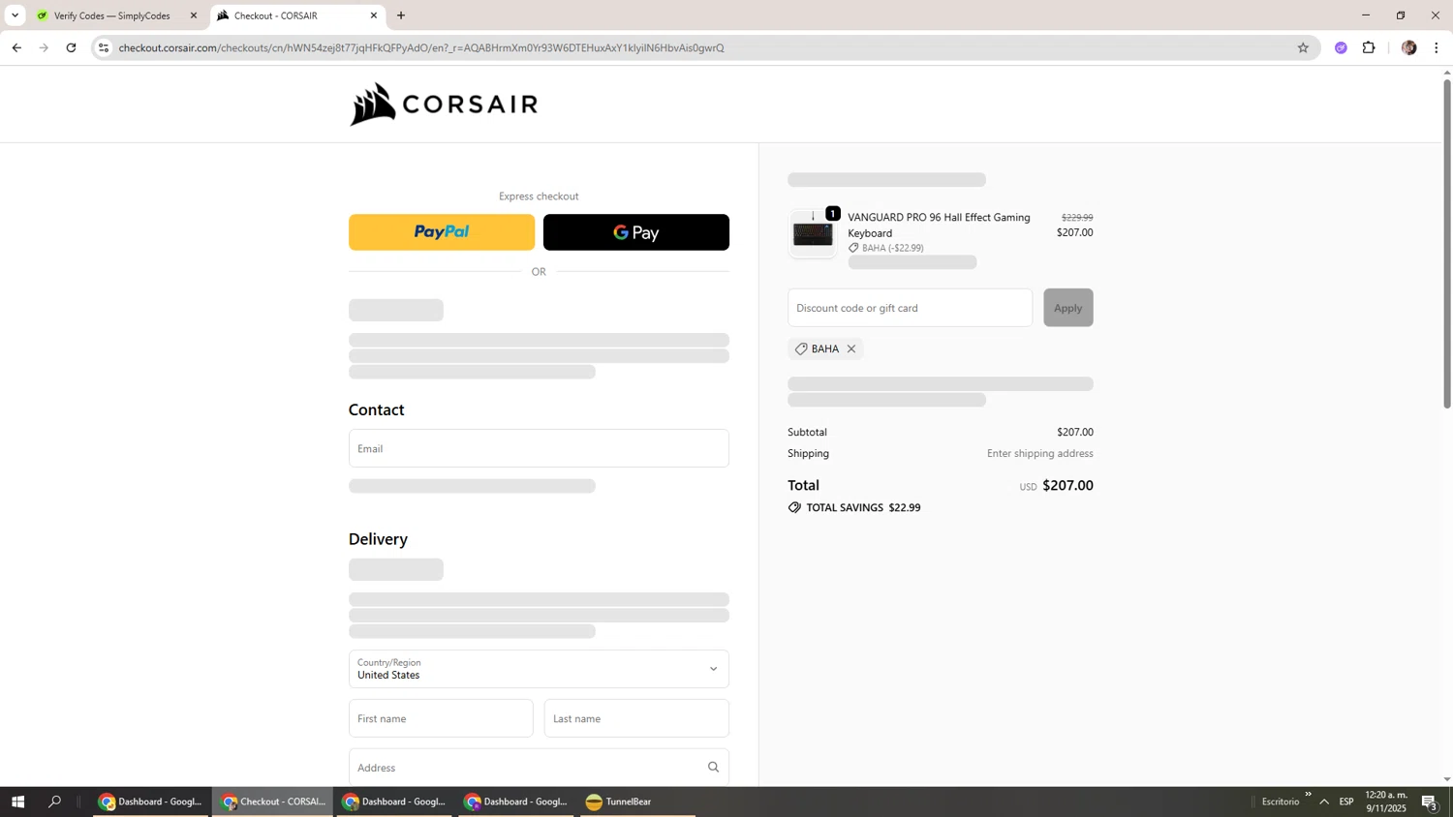
Task: Open the Checkout - CORSAIR taskbar window
Action: [273, 802]
